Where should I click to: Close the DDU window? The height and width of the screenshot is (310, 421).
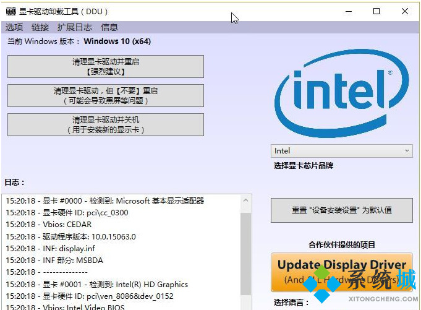pyautogui.click(x=405, y=11)
